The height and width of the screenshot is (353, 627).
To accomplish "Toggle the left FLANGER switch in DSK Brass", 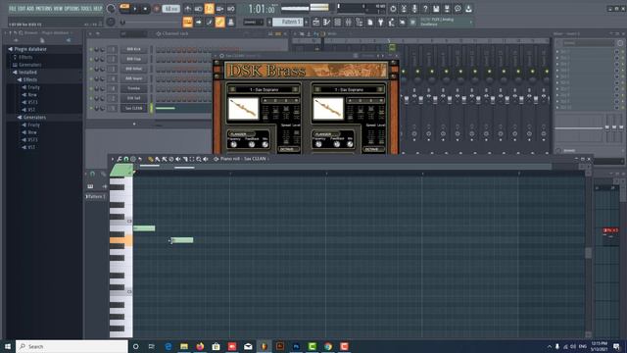I will tap(241, 134).
